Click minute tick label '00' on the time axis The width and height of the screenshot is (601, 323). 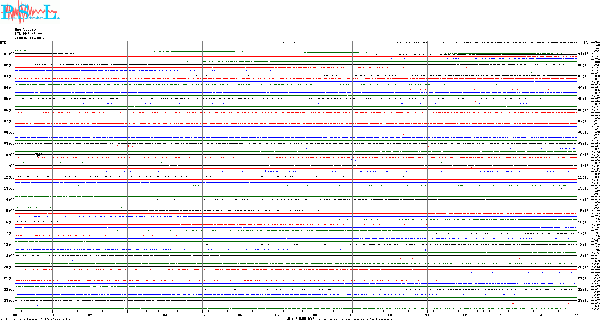(15, 315)
